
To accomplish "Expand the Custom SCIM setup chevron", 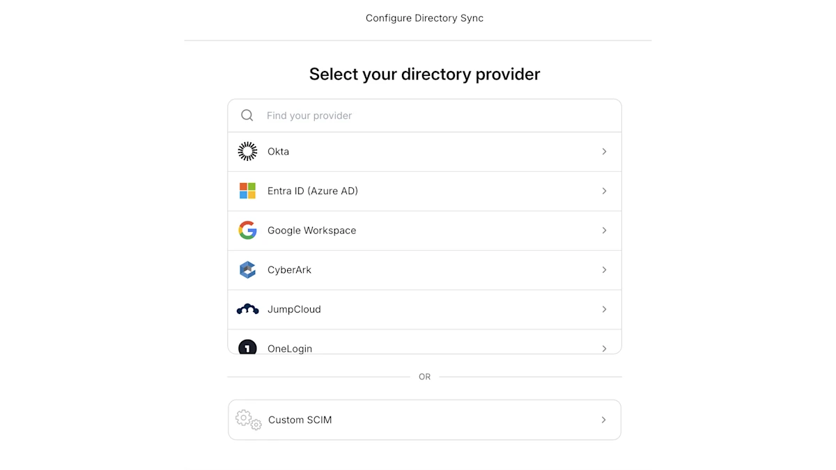I will coord(605,419).
